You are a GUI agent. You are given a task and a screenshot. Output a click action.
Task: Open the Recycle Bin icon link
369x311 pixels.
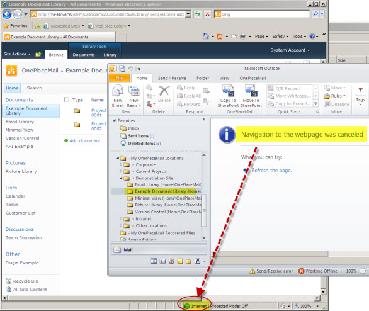[9, 281]
